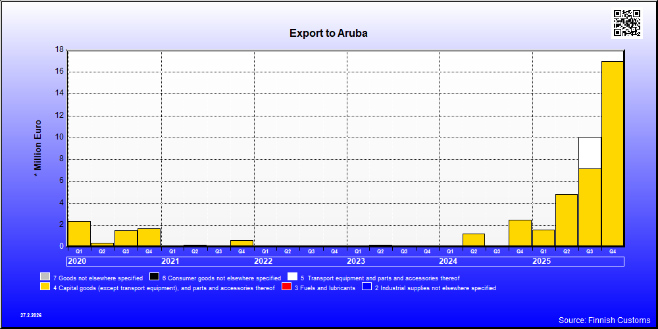This screenshot has height=329, width=658.
Task: Click the Source: Finnish Customs text
Action: pyautogui.click(x=604, y=320)
